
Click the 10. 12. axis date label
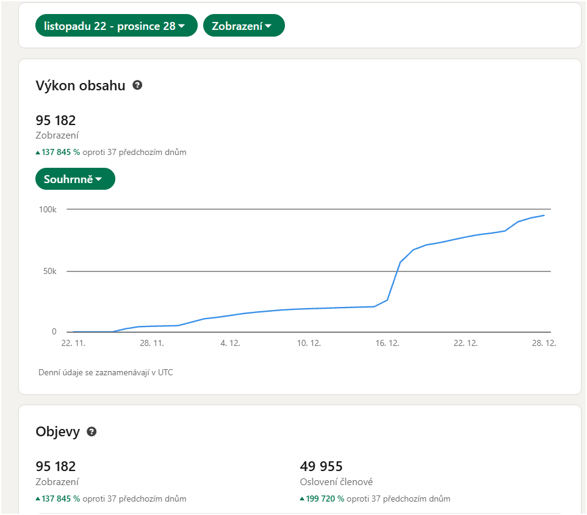pyautogui.click(x=309, y=344)
